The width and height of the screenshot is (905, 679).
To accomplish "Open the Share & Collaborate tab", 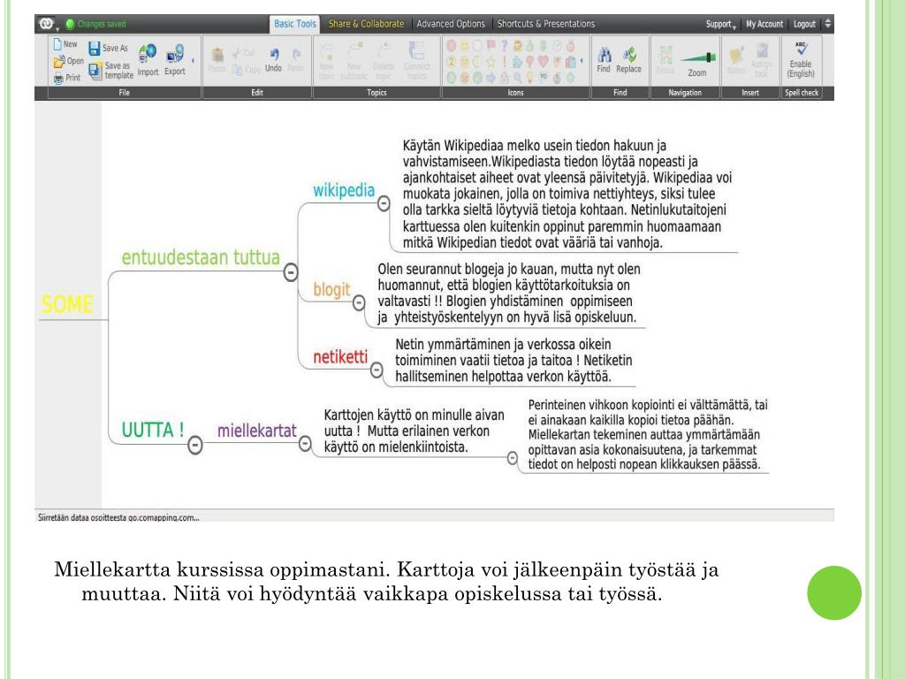I will click(x=366, y=24).
